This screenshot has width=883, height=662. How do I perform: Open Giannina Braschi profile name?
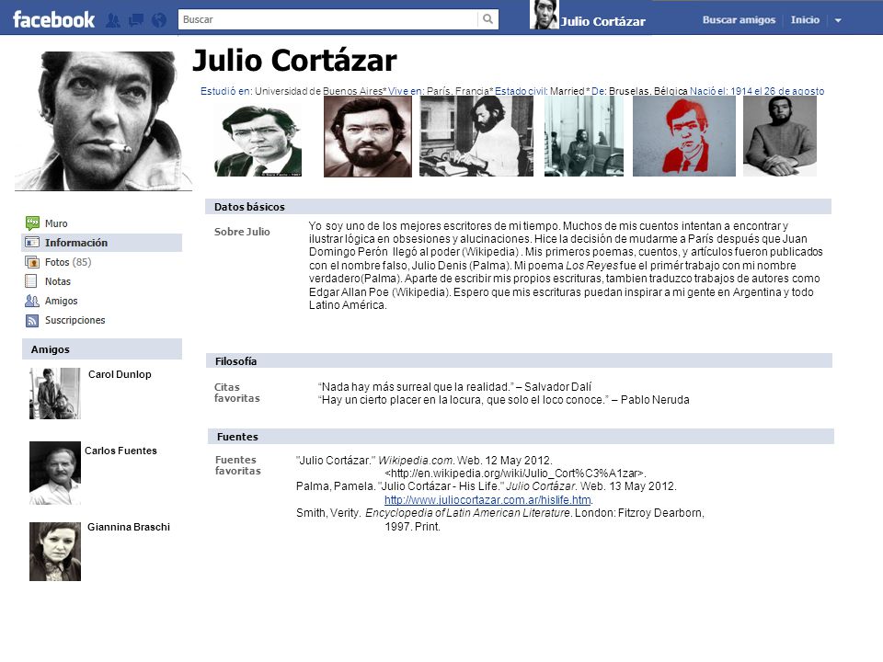[x=129, y=527]
